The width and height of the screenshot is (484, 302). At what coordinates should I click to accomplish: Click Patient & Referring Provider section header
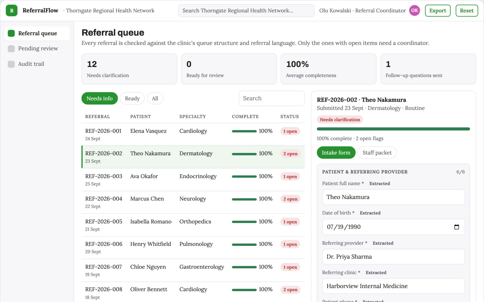[365, 172]
